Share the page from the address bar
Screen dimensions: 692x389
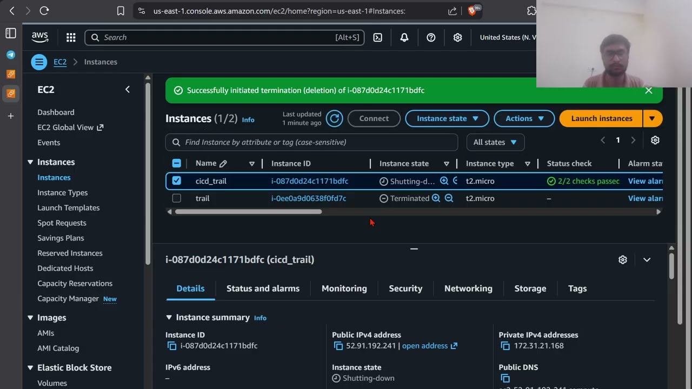point(452,11)
